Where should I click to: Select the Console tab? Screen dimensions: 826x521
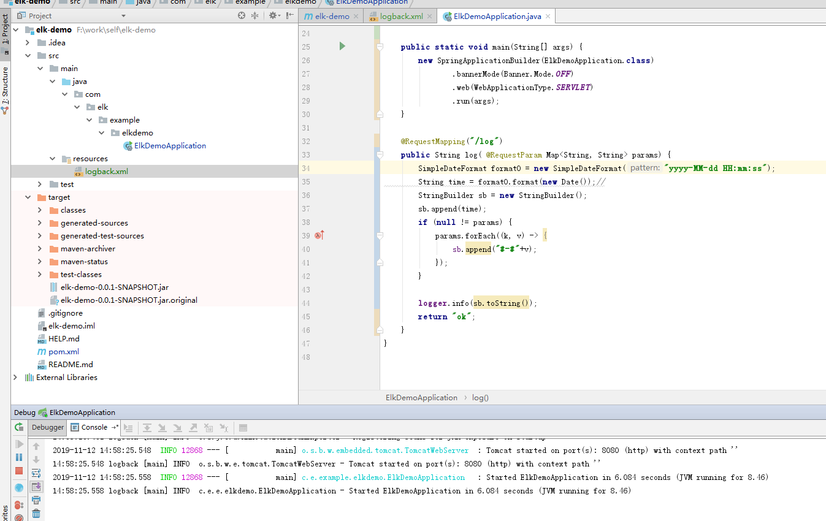point(94,427)
